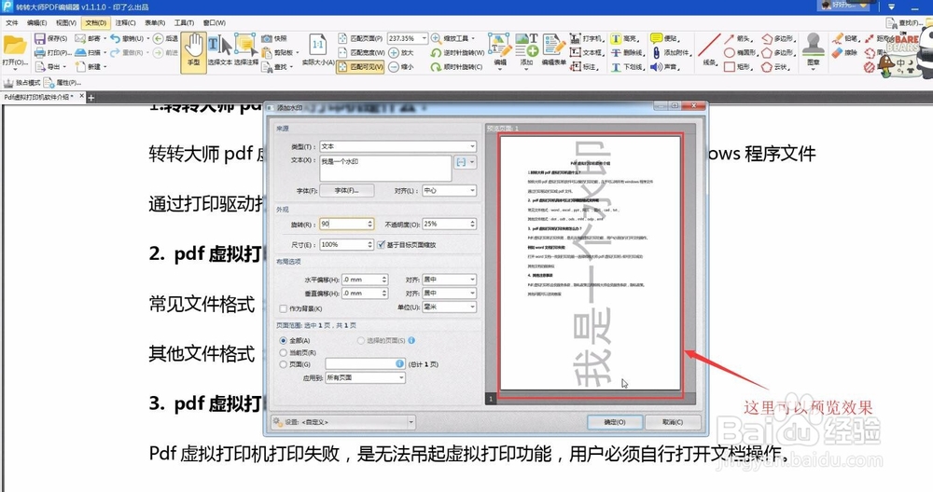
Task: Click the 编辑表单 form editing icon
Action: [x=553, y=46]
